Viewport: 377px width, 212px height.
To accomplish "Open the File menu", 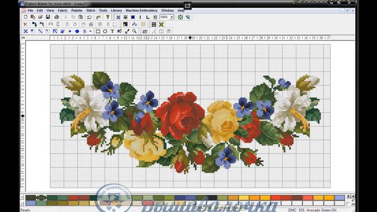I will pyautogui.click(x=30, y=11).
